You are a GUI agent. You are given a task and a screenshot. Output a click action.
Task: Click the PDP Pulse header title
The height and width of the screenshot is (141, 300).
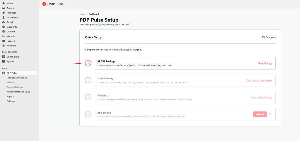click(x=56, y=4)
